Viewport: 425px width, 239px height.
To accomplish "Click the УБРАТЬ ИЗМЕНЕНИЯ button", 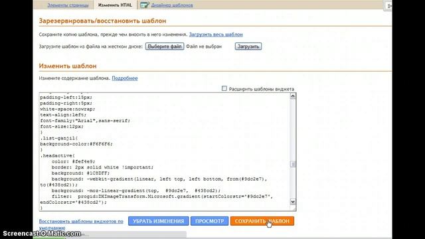I will (158, 221).
